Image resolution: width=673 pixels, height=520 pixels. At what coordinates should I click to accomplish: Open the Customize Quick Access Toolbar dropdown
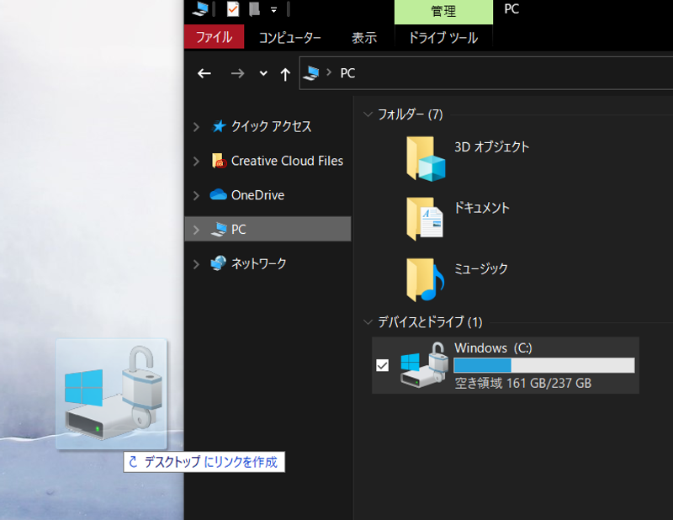pyautogui.click(x=273, y=10)
